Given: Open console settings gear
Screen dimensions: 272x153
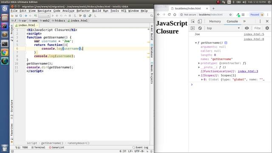Looking at the screenshot, I should point(267,28).
